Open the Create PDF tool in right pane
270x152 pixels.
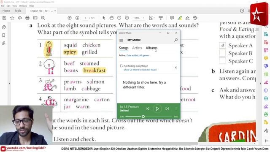point(266,42)
